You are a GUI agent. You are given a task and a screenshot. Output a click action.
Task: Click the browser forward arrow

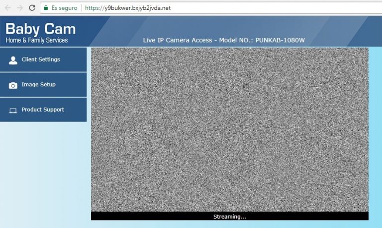(x=20, y=8)
